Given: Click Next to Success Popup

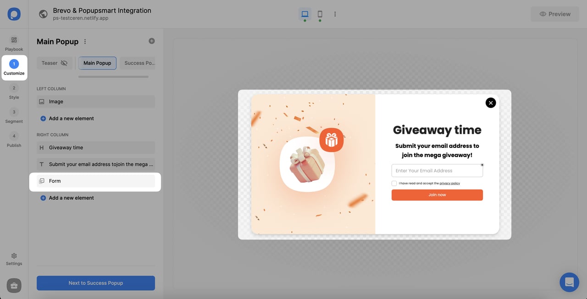Looking at the screenshot, I should coord(95,283).
